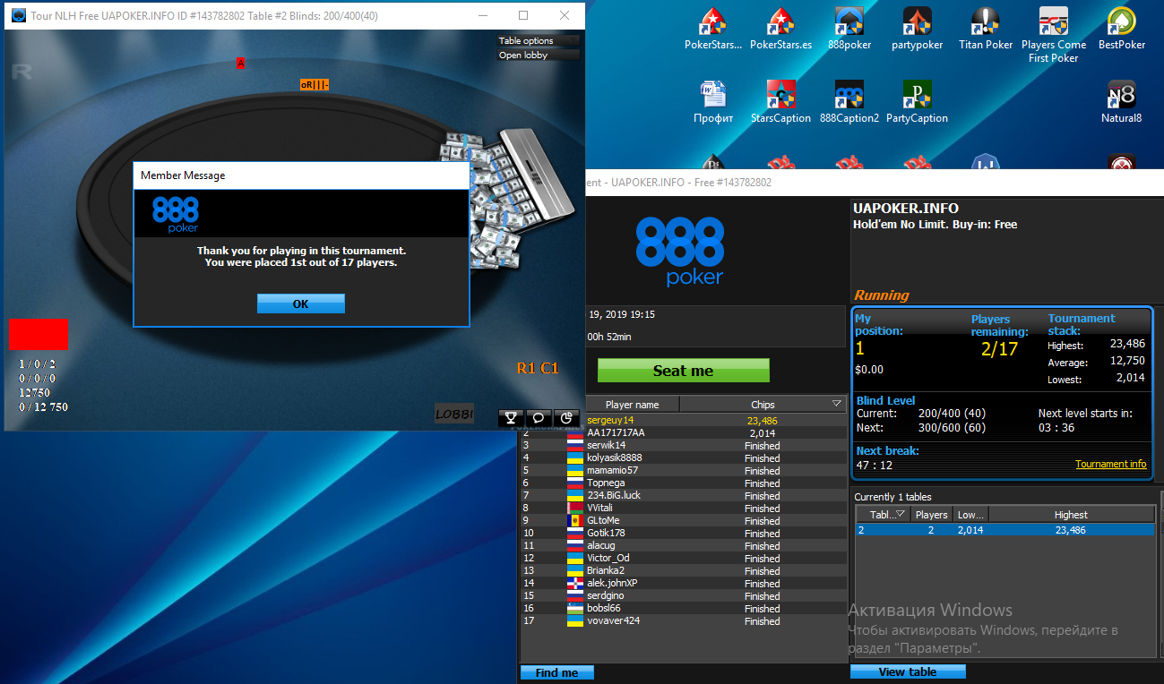Launch the PartyCaption desktop shortcut
Screen dimensions: 1164x684
point(917,102)
